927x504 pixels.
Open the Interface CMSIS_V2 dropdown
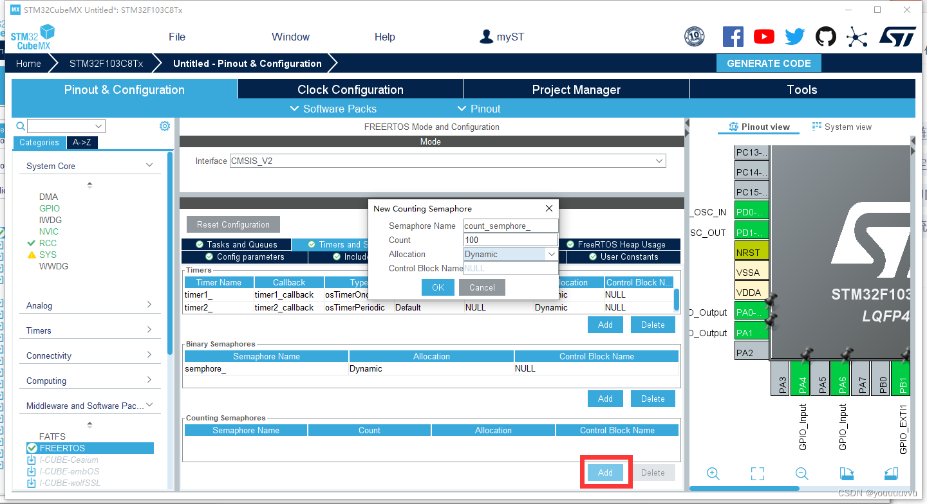[x=659, y=161]
